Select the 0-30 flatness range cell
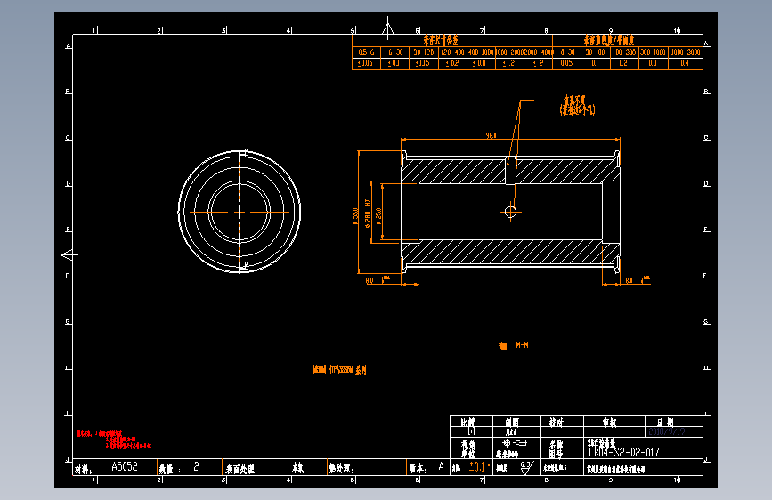The width and height of the screenshot is (772, 500). point(567,52)
